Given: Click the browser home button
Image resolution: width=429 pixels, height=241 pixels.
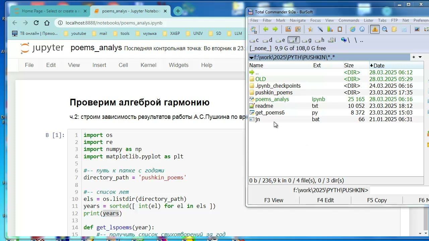Looking at the screenshot, I should pos(47,23).
